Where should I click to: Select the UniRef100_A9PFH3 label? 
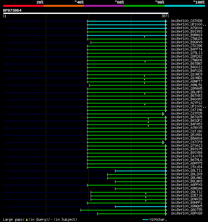pos(187,185)
